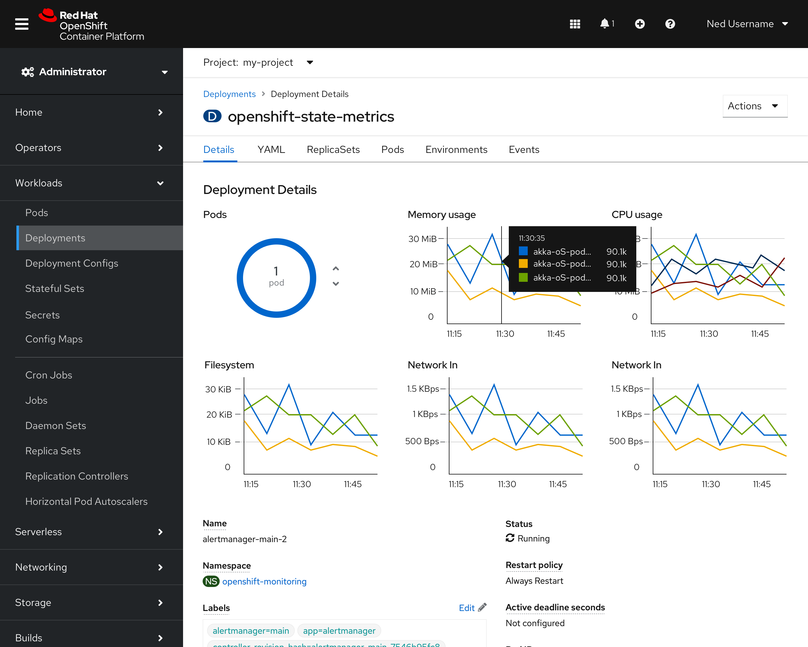
Task: Click the Deployments breadcrumb link
Action: tap(229, 94)
